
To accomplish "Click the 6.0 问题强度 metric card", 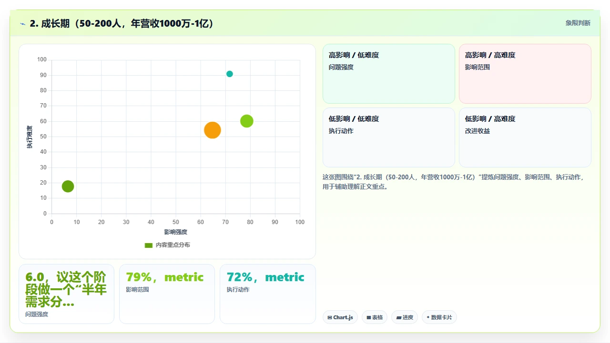I will [66, 294].
